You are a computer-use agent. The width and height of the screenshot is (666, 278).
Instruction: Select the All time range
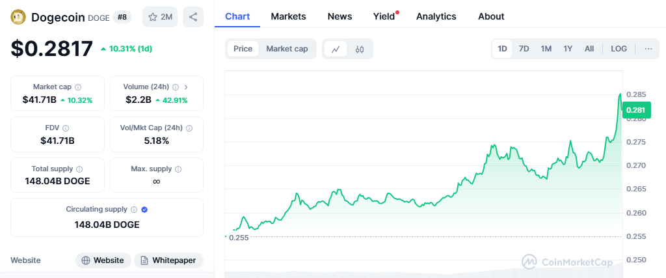tap(589, 49)
